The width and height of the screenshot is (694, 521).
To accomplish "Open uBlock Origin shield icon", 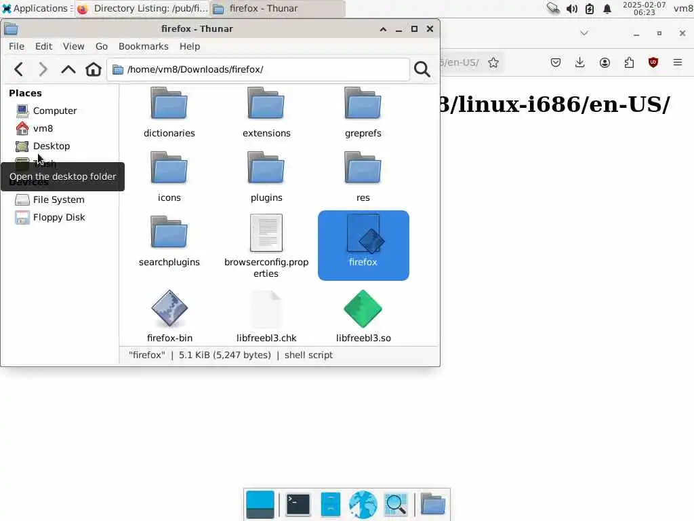I will [653, 62].
